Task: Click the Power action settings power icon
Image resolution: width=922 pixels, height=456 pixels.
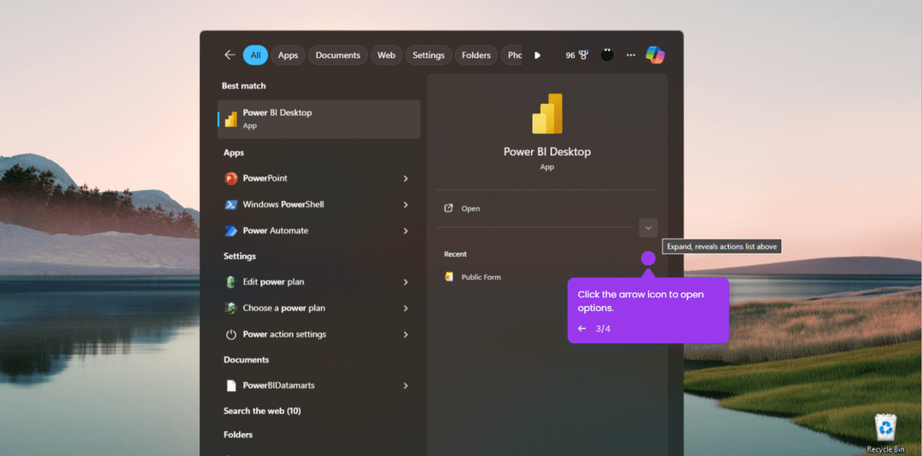Action: [231, 334]
